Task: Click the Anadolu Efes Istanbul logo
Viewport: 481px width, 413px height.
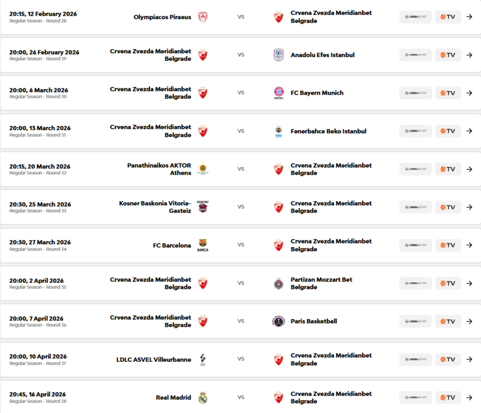Action: (x=279, y=55)
